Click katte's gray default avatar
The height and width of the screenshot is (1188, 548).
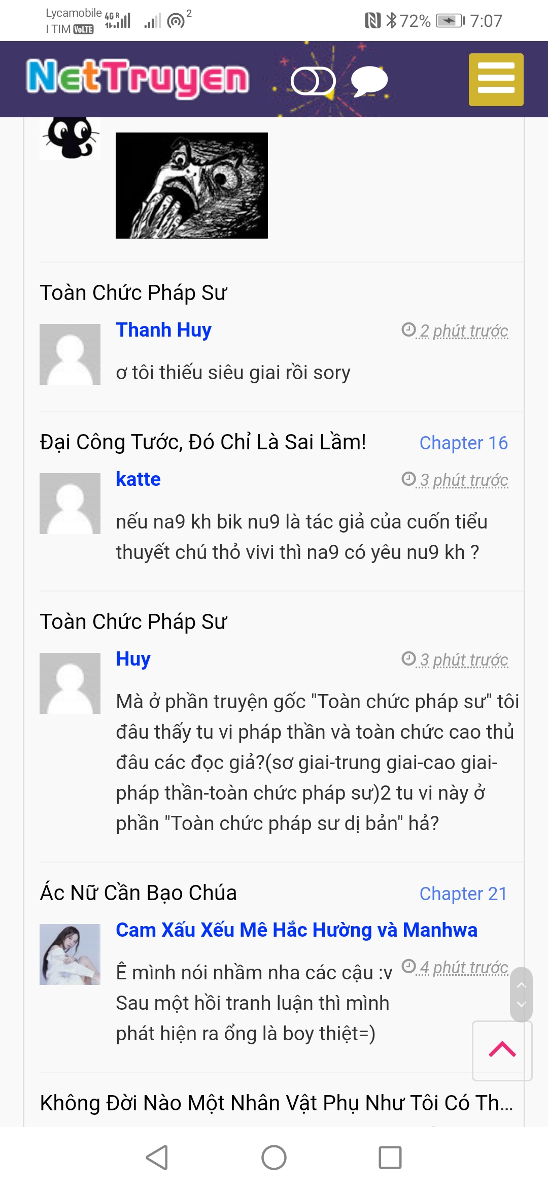(x=70, y=504)
